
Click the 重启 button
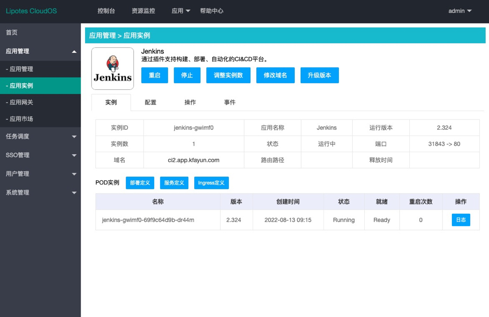click(x=155, y=75)
